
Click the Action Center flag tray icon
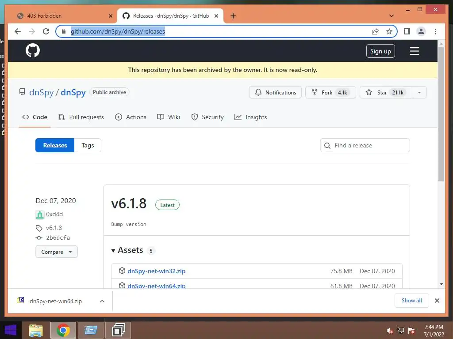coord(411,331)
